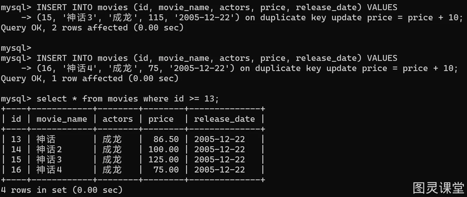Click the 'Query OK, 2 rows affected' message
The width and height of the screenshot is (467, 197).
92,28
